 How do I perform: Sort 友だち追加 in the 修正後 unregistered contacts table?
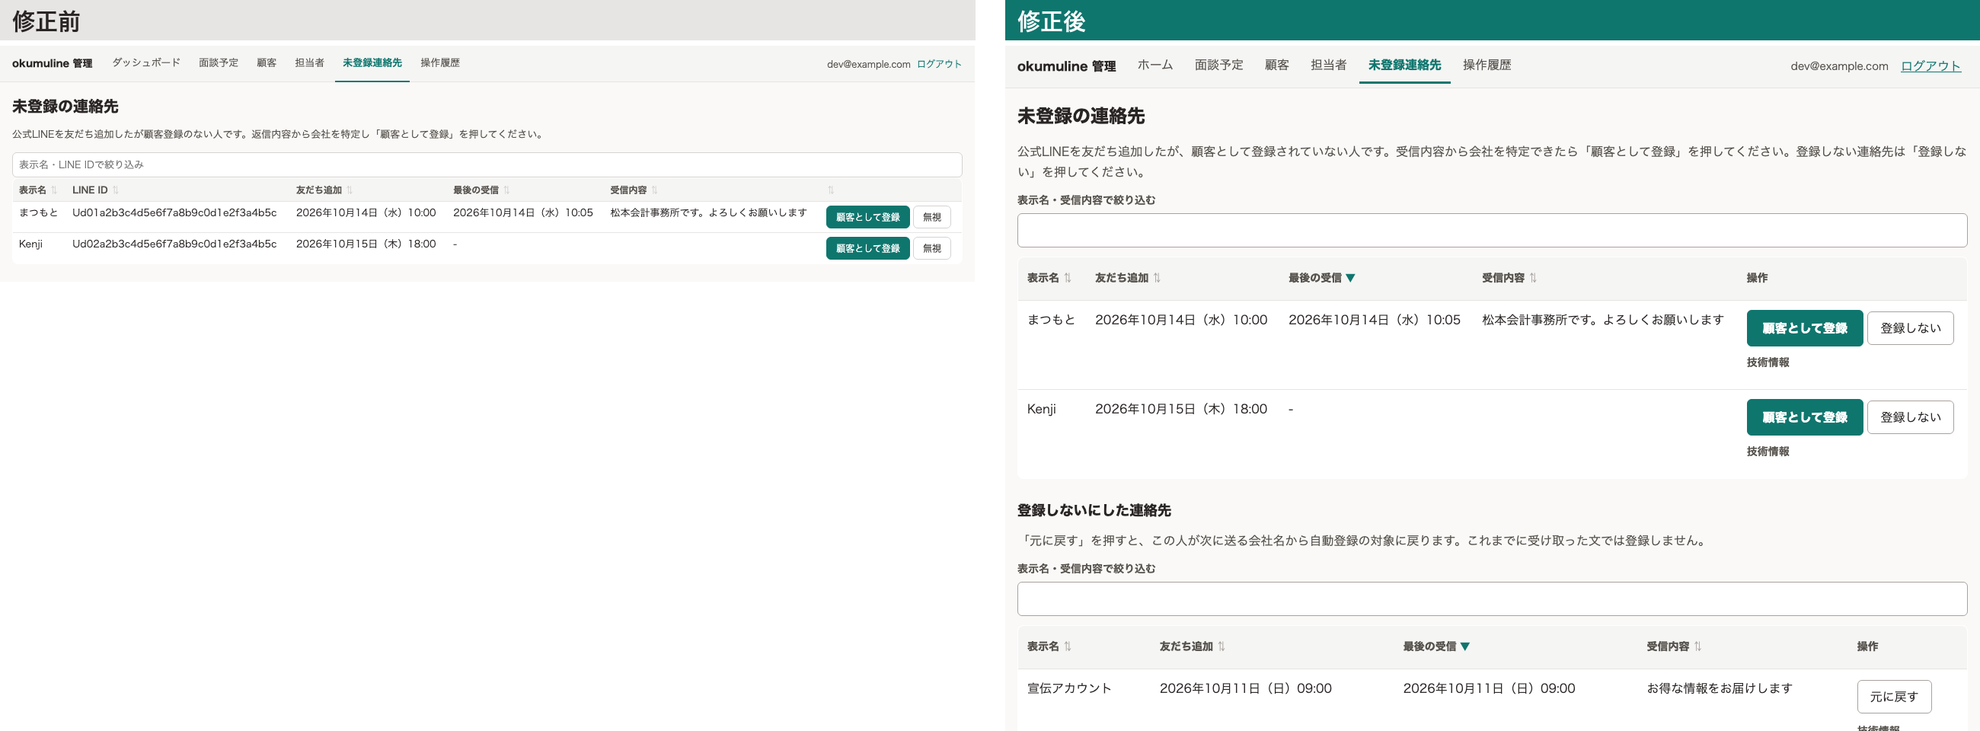coord(1128,277)
